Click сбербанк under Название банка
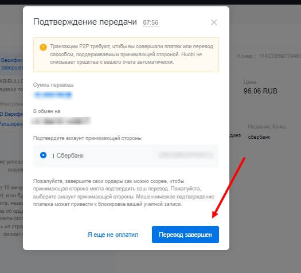301x273 pixels. [259, 137]
